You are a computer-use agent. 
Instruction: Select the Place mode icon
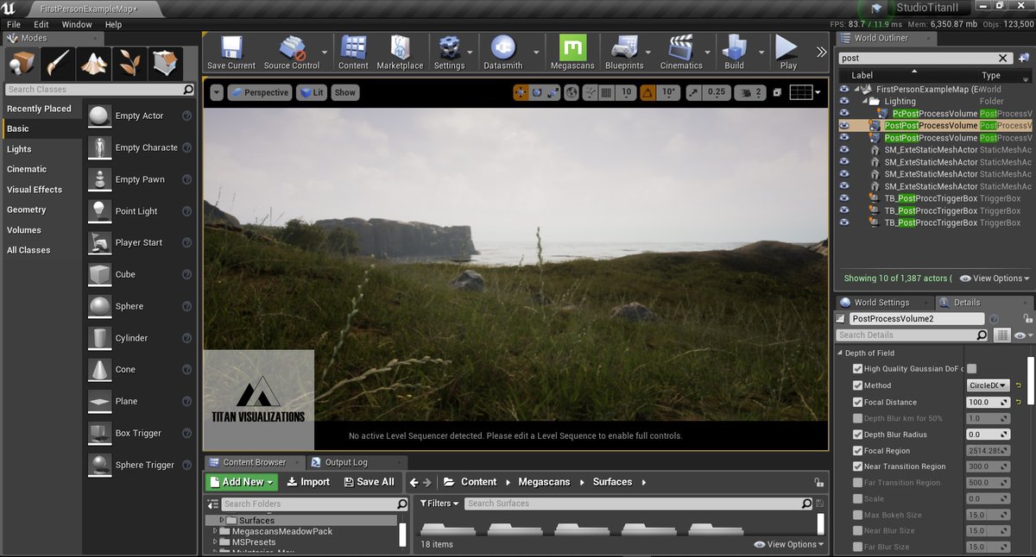(x=22, y=63)
